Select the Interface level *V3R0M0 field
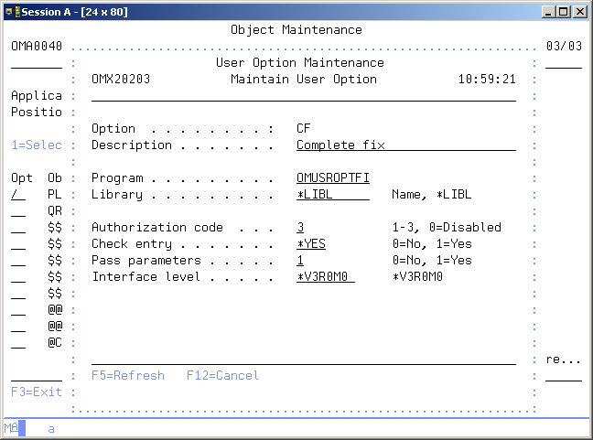 (325, 277)
